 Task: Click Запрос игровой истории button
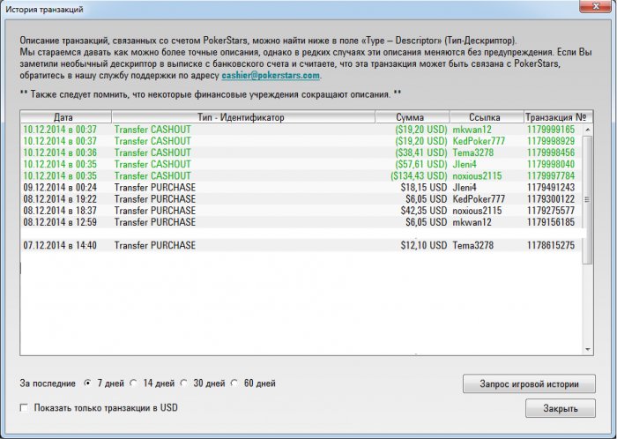[529, 384]
